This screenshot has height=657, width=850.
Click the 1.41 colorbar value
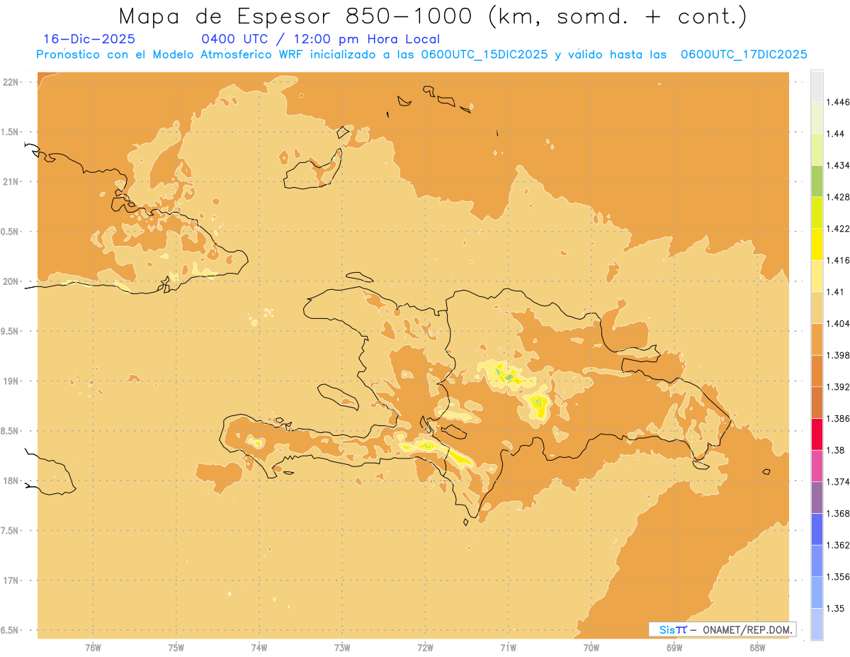(x=834, y=292)
